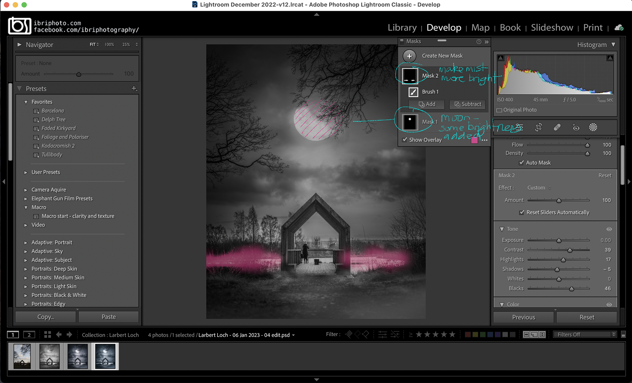The width and height of the screenshot is (632, 383).
Task: Click the Paste settings button
Action: point(109,317)
